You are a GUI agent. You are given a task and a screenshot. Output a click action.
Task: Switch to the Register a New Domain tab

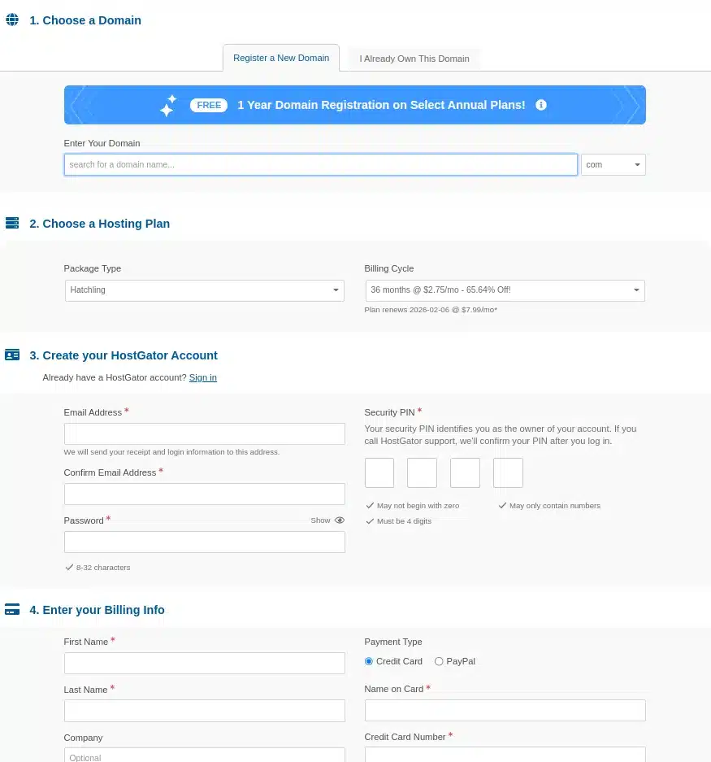pyautogui.click(x=281, y=58)
